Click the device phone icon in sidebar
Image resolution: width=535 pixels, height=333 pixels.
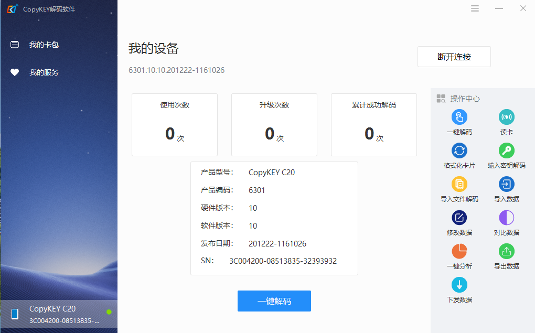click(x=15, y=314)
